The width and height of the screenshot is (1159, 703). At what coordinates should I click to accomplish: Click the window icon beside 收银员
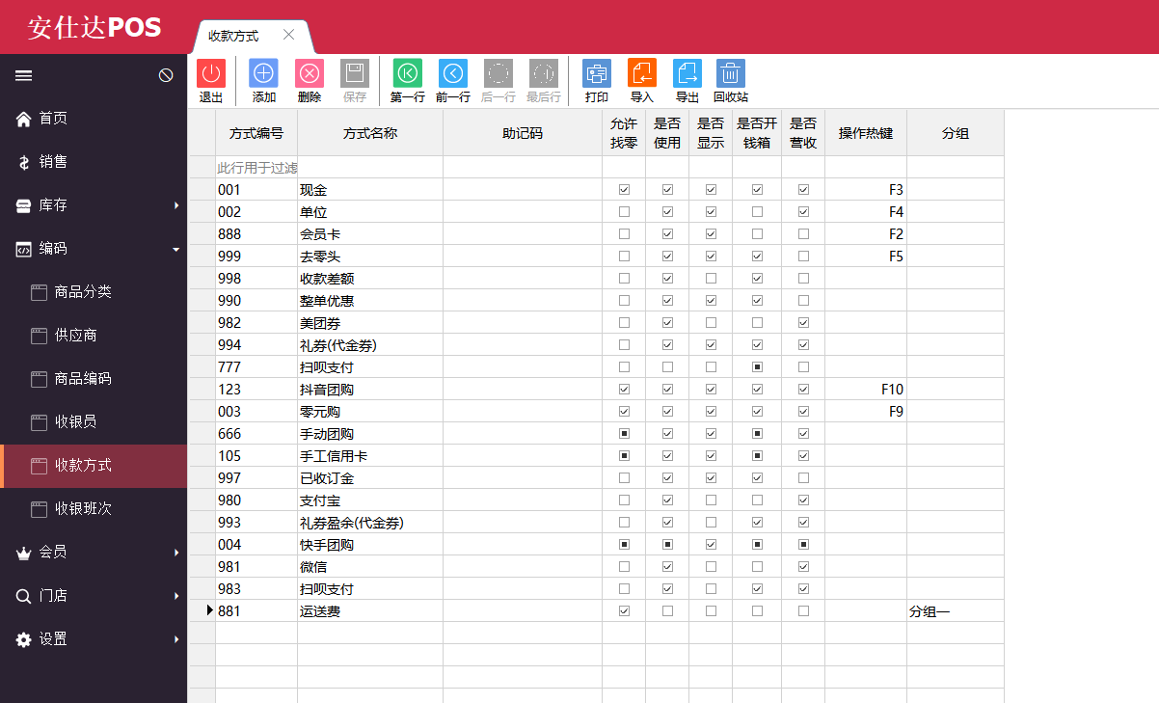click(40, 422)
